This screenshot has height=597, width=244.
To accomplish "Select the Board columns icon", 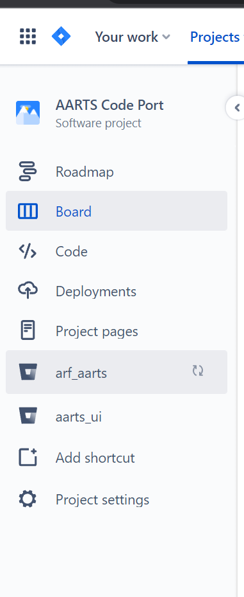I will [28, 211].
